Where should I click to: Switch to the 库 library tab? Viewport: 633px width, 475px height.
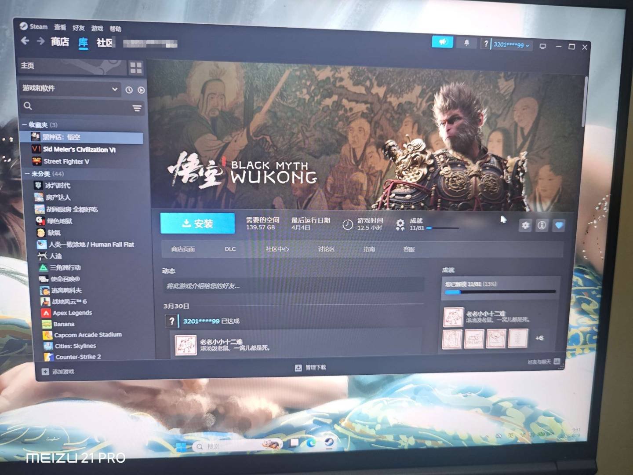pos(83,43)
